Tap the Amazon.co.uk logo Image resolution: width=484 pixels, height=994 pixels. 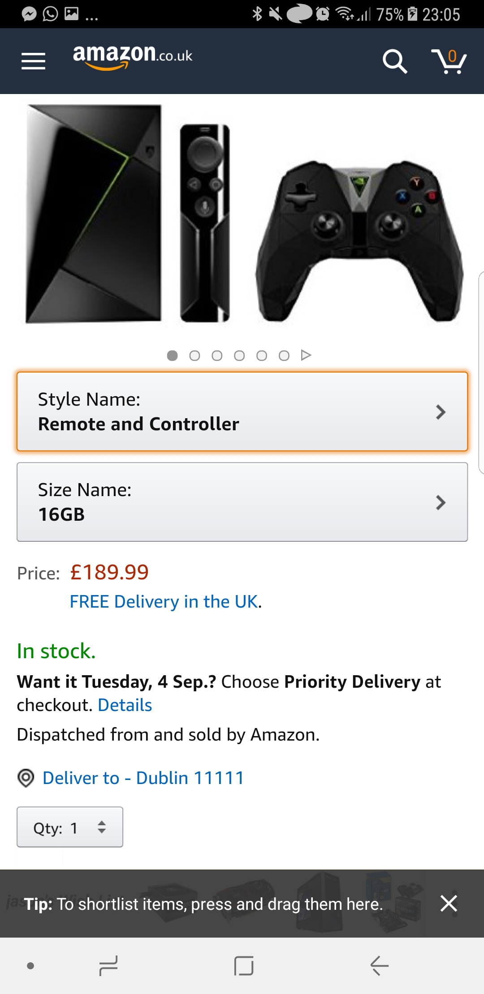pyautogui.click(x=133, y=57)
